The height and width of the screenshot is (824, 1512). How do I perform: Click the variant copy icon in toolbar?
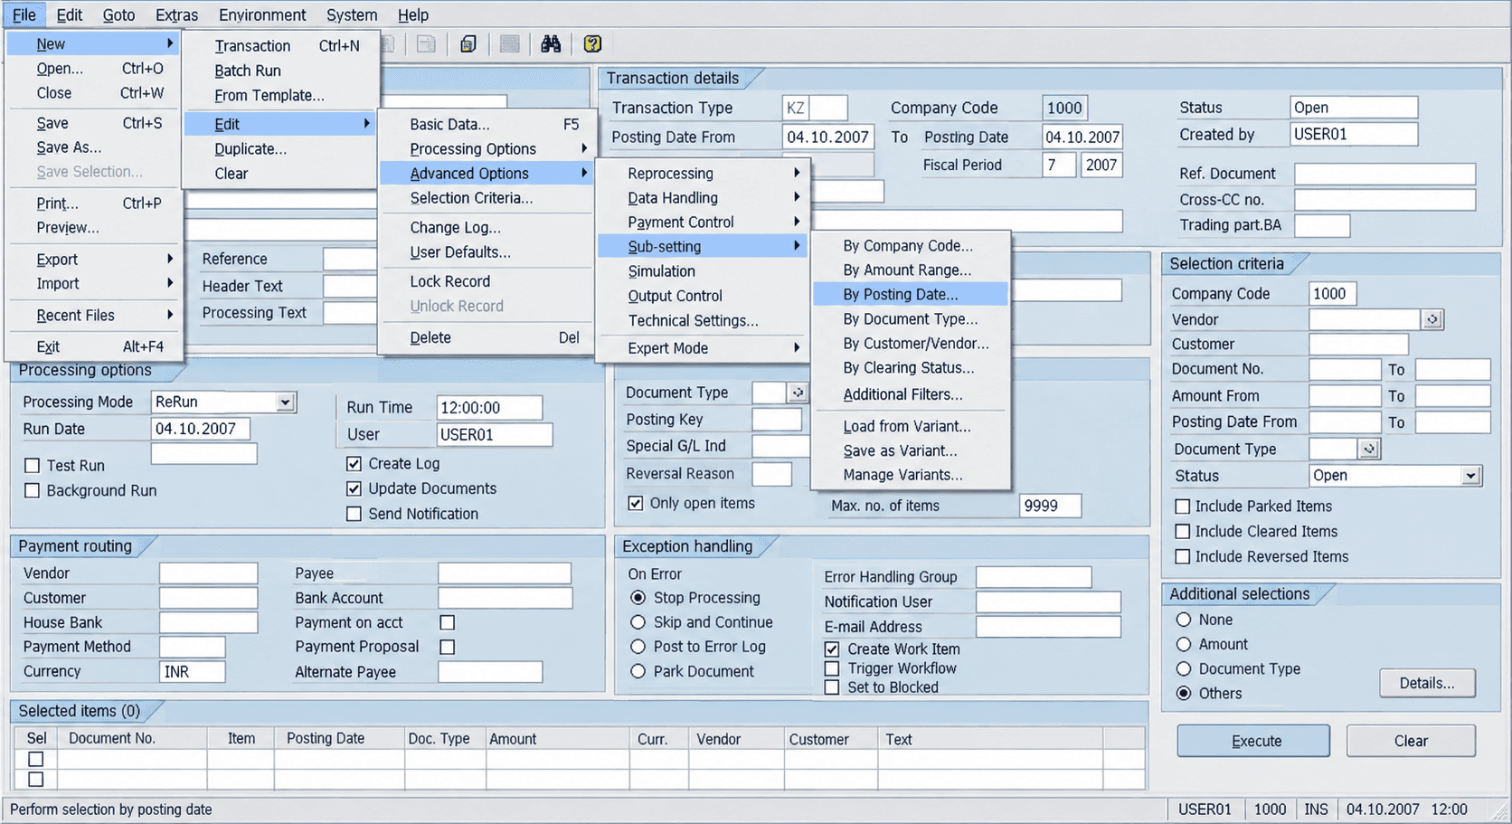click(468, 44)
